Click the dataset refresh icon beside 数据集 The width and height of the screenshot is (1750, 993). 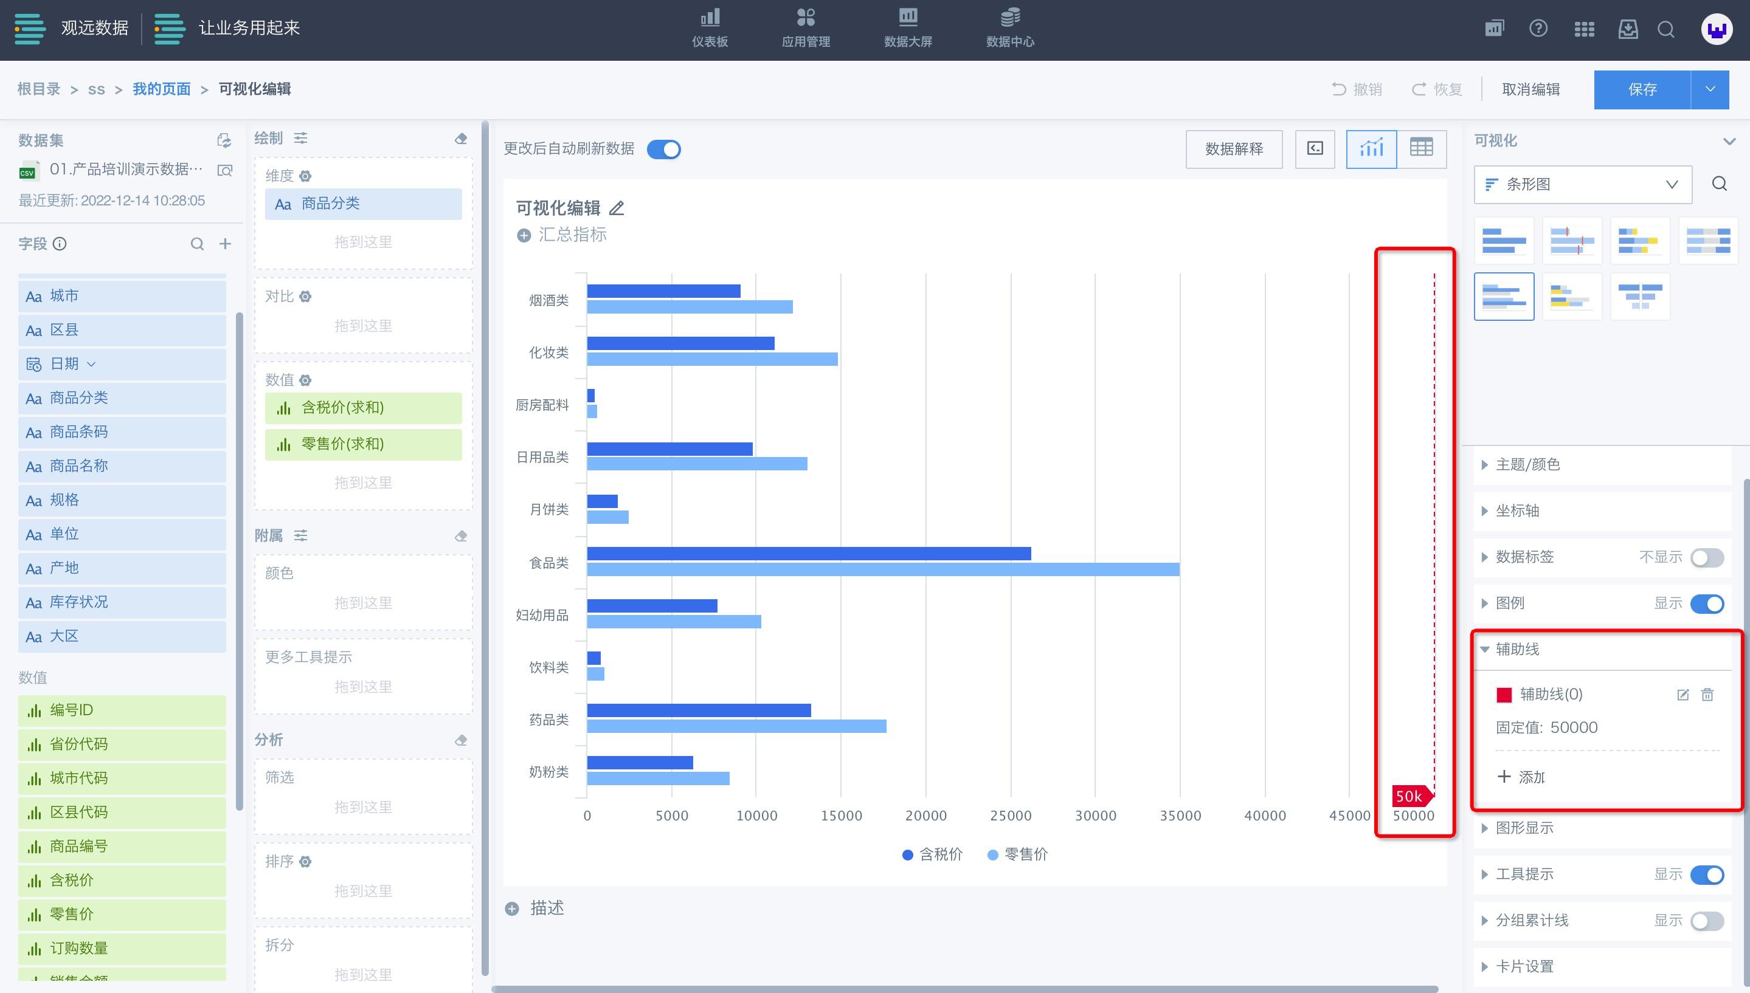tap(224, 140)
